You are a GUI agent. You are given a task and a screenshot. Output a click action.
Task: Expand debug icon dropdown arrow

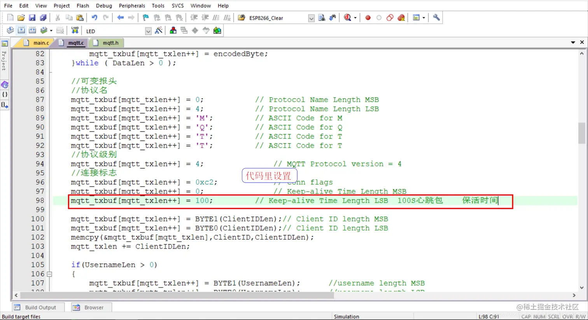click(x=355, y=18)
